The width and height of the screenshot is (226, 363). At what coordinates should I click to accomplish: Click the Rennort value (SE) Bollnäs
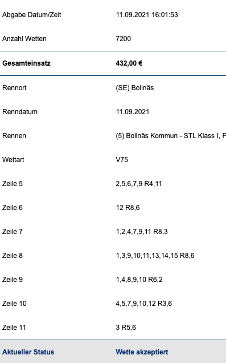[x=135, y=88]
